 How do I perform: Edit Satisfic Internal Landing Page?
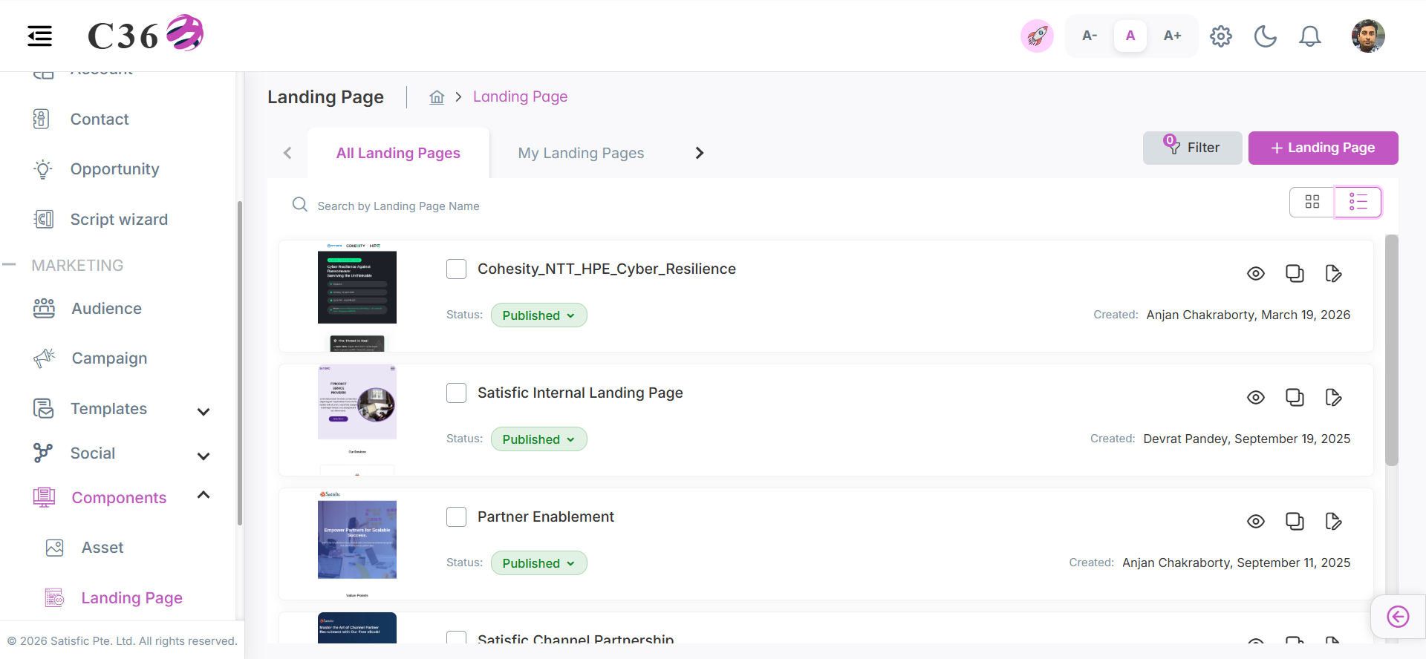tap(1334, 398)
